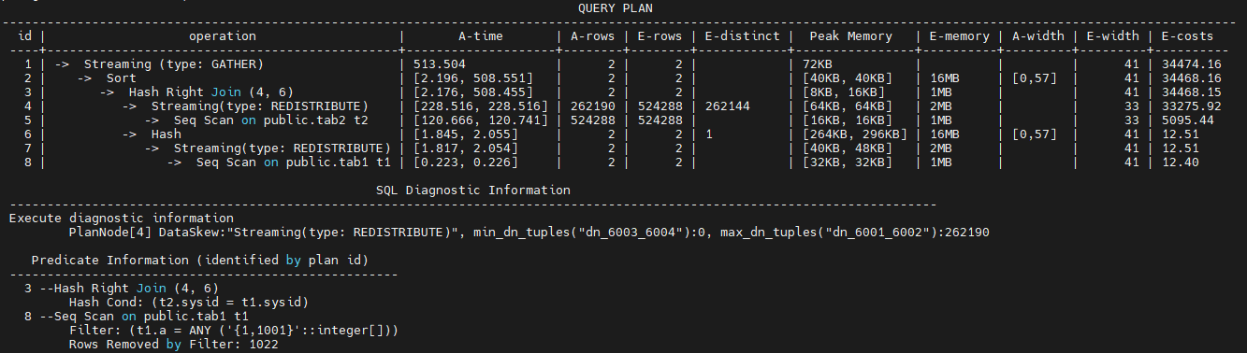The height and width of the screenshot is (353, 1247).
Task: Click the 'SQL Diagnostic Information' heading
Action: tap(472, 190)
